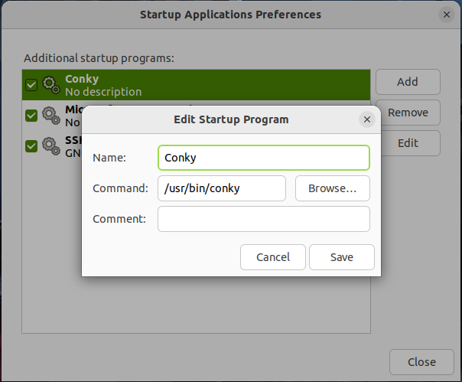Image resolution: width=462 pixels, height=382 pixels.
Task: Close the Edit Startup Program dialog
Action: coord(367,119)
